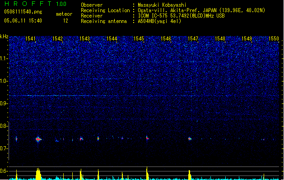Viewport: 284px width, 180px height.
Task: Click the 1544 time marker
Action: (x=112, y=39)
